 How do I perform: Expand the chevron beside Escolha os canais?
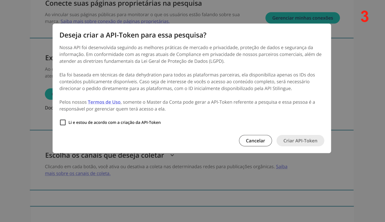tap(172, 155)
